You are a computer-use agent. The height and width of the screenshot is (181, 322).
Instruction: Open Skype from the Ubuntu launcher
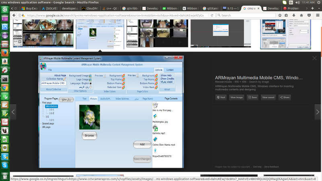(5, 165)
